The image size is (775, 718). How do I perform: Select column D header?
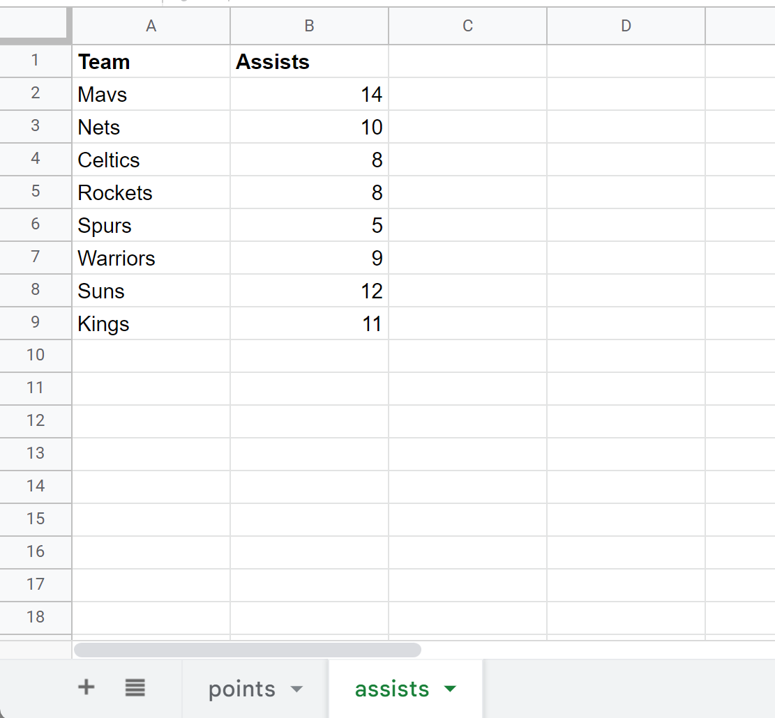coord(626,26)
